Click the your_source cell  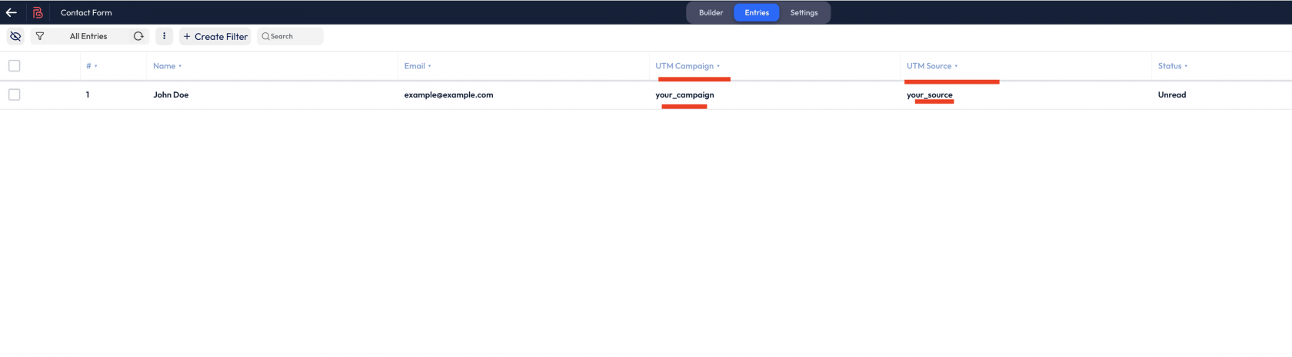point(930,95)
